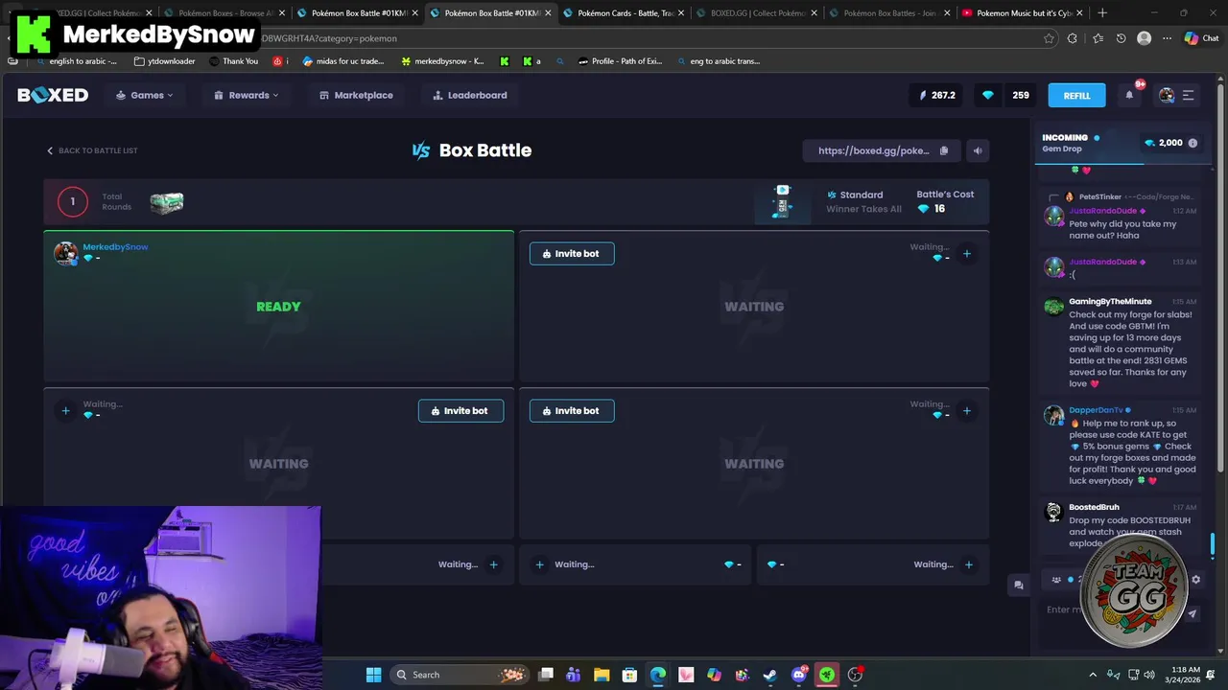Go back to battle list
The width and height of the screenshot is (1228, 690).
point(92,150)
